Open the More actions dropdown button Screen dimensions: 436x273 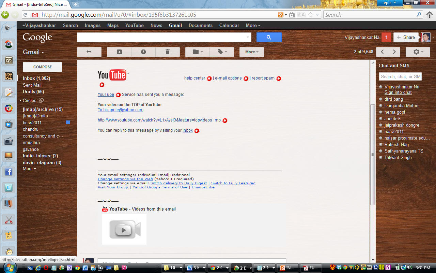pos(252,52)
